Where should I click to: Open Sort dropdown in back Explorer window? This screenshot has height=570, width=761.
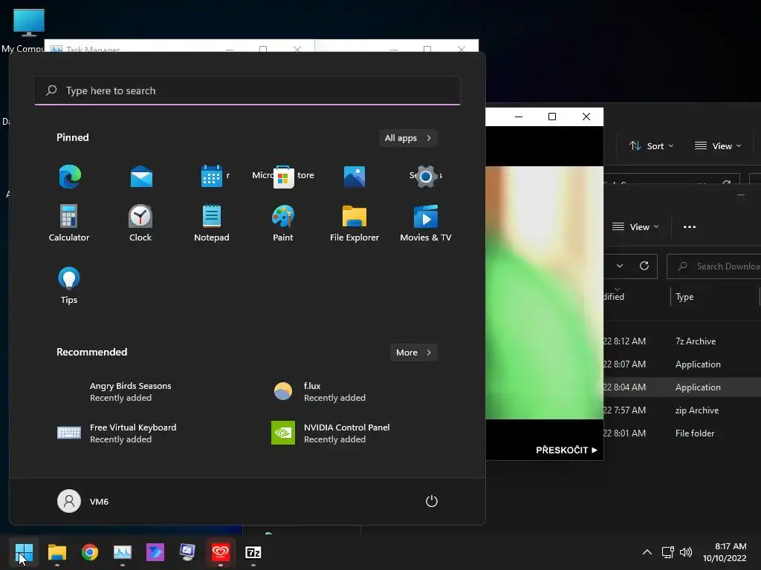(x=651, y=146)
